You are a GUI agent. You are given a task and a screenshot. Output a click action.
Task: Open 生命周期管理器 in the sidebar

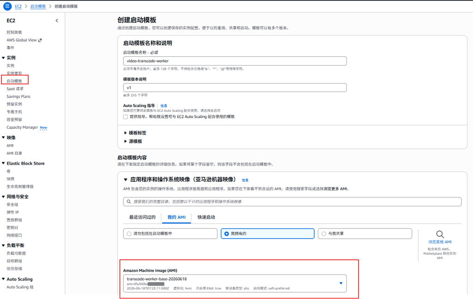pyautogui.click(x=20, y=186)
